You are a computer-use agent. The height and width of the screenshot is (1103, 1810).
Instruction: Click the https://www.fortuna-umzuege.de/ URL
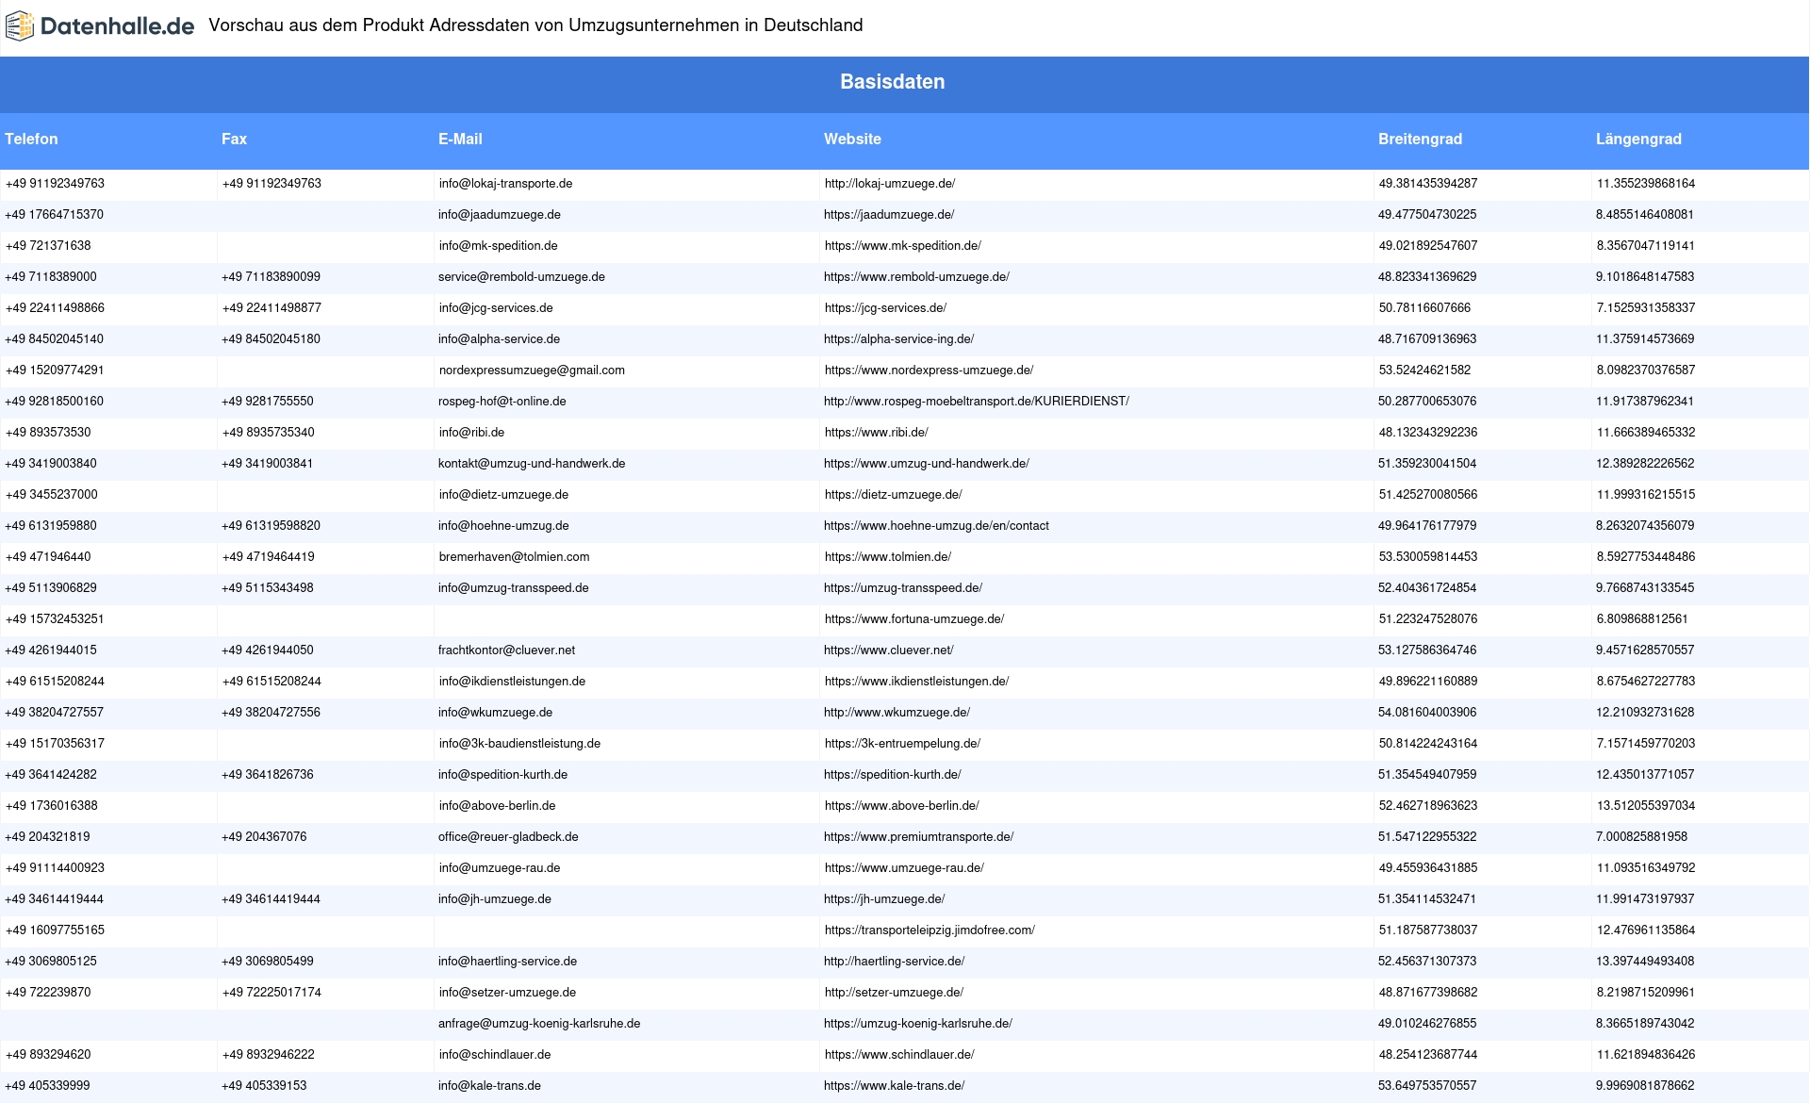(x=914, y=619)
